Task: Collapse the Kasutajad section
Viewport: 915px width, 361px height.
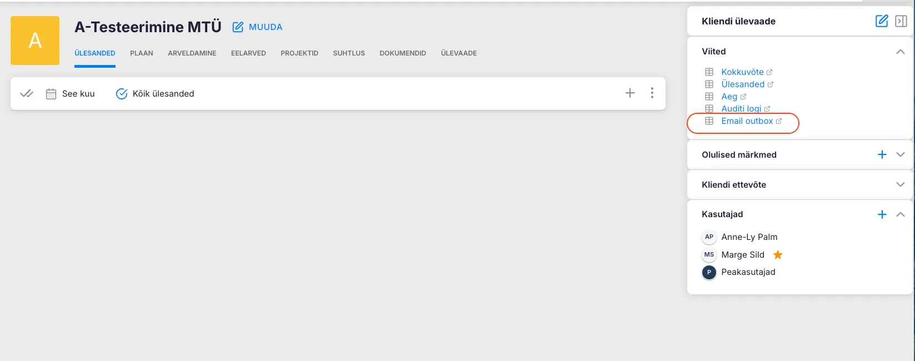Action: coord(900,214)
